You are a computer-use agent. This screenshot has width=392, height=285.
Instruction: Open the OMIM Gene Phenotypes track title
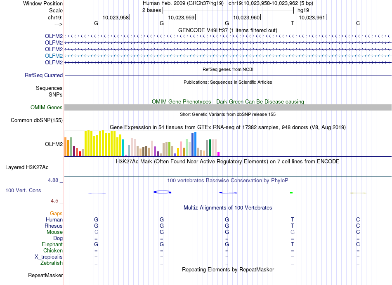(x=228, y=101)
